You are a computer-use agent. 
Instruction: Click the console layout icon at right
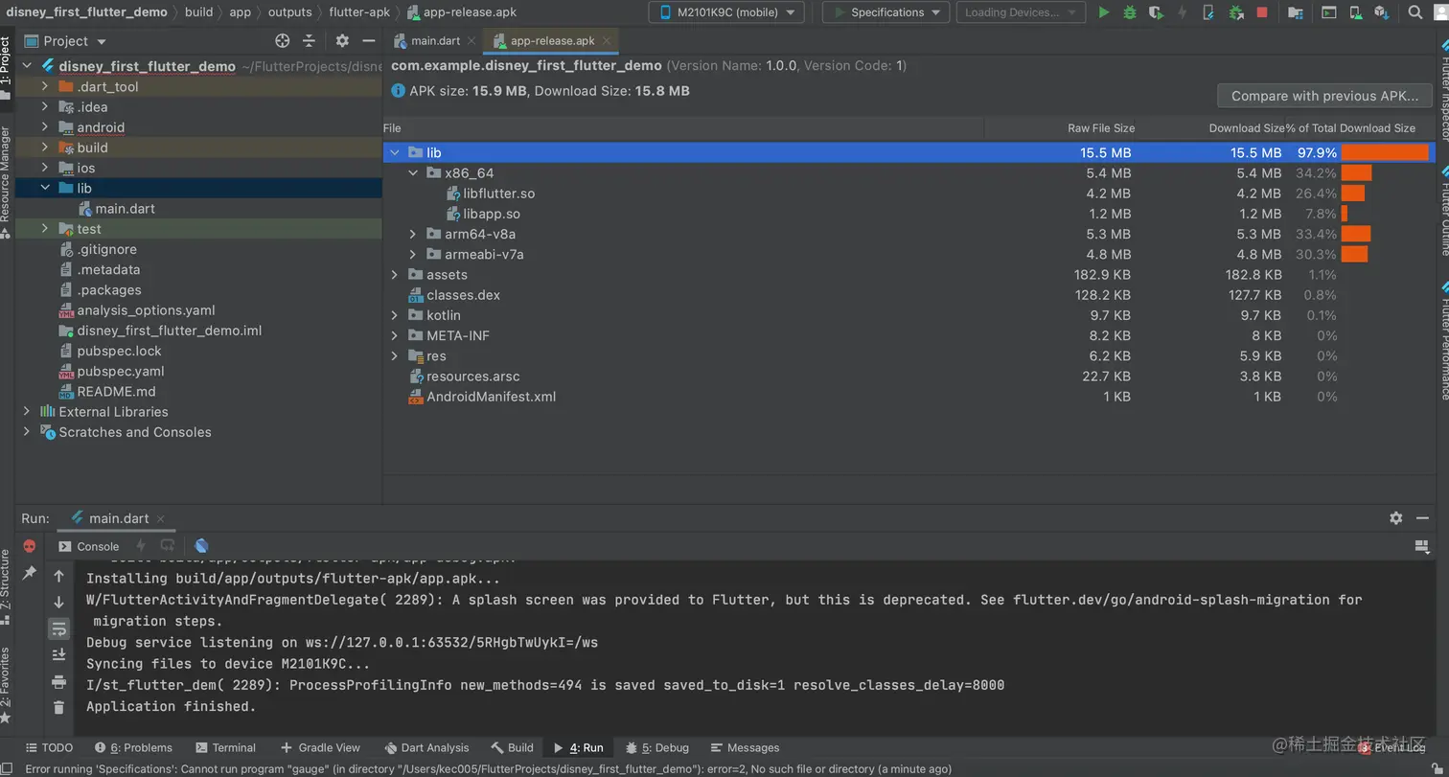(1422, 546)
